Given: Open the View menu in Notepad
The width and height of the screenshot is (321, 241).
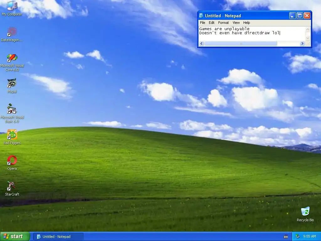Looking at the screenshot, I should click(236, 23).
